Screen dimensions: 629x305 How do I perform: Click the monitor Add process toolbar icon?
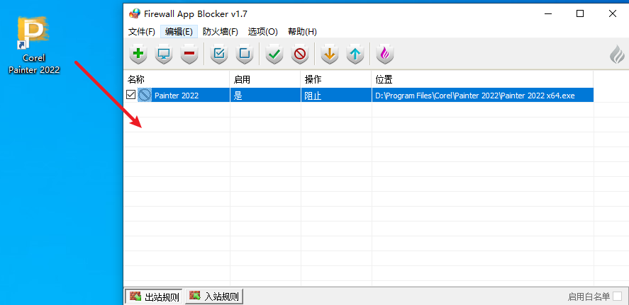[164, 54]
